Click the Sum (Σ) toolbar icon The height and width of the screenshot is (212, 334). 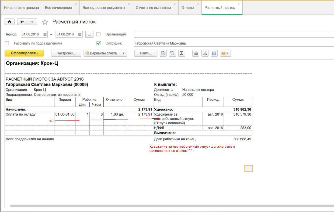182,53
